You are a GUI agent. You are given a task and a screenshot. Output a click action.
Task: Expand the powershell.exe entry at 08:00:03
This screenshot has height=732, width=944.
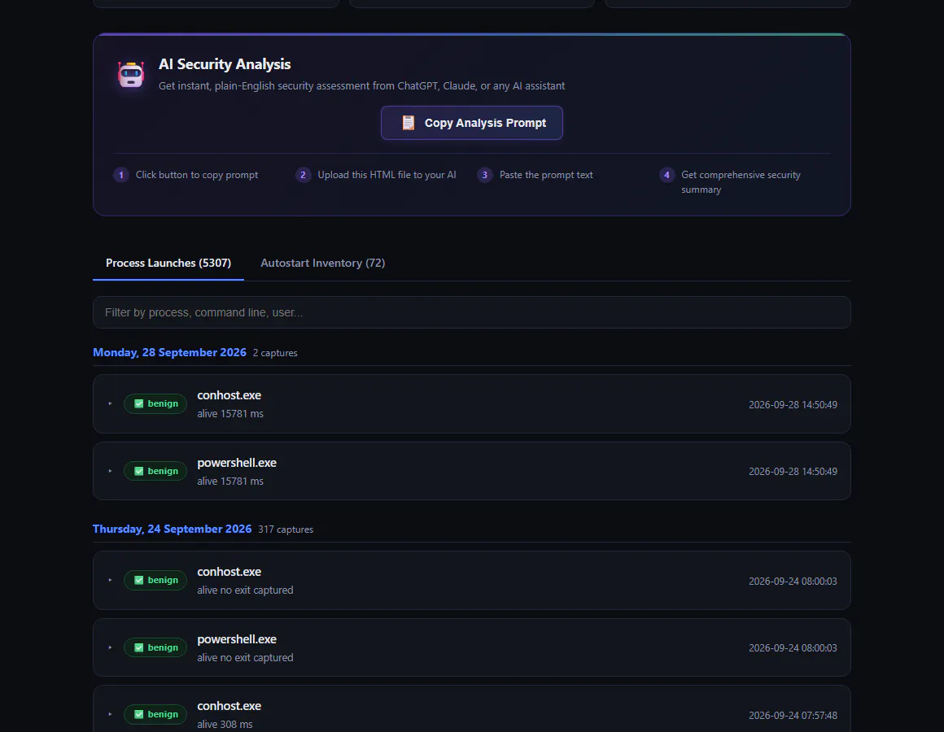pos(110,647)
